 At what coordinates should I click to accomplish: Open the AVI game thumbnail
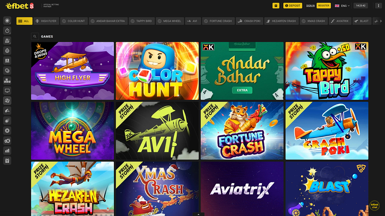pyautogui.click(x=157, y=131)
